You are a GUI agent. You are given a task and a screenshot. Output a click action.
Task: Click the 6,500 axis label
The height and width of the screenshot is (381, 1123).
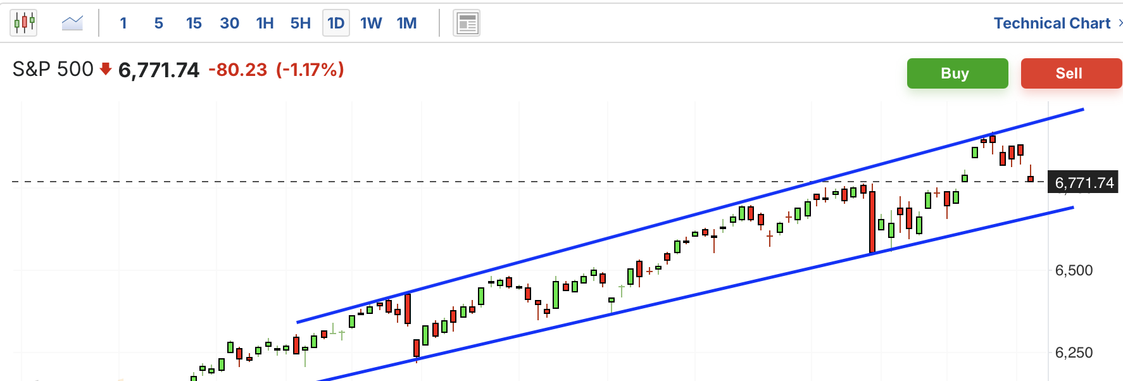[1074, 271]
